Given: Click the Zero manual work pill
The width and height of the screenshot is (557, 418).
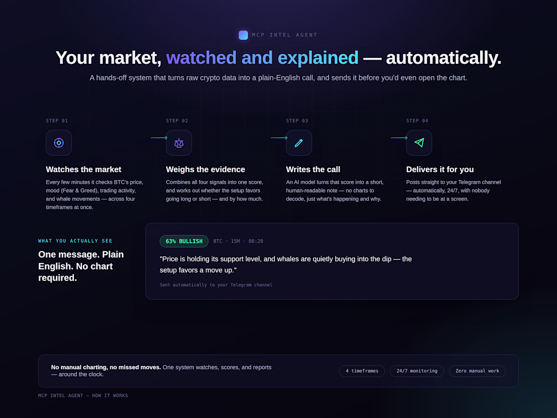Looking at the screenshot, I should 477,371.
